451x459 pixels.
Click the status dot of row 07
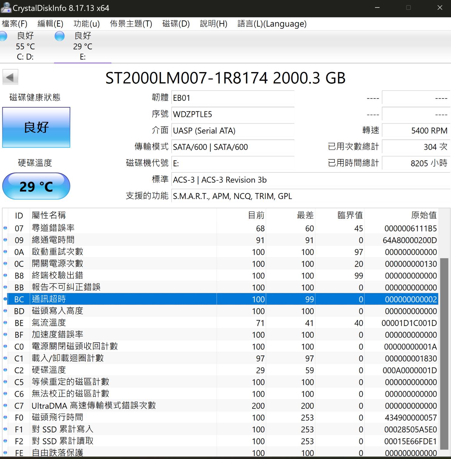click(x=5, y=228)
